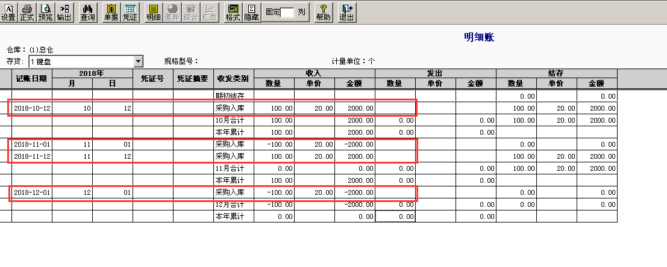Click the 输出 export icon
Screen dimensions: 667x267
pos(64,11)
